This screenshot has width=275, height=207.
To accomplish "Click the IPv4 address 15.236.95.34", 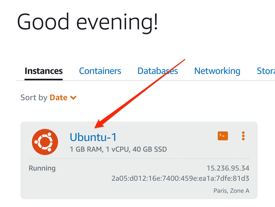I will click(x=228, y=168).
